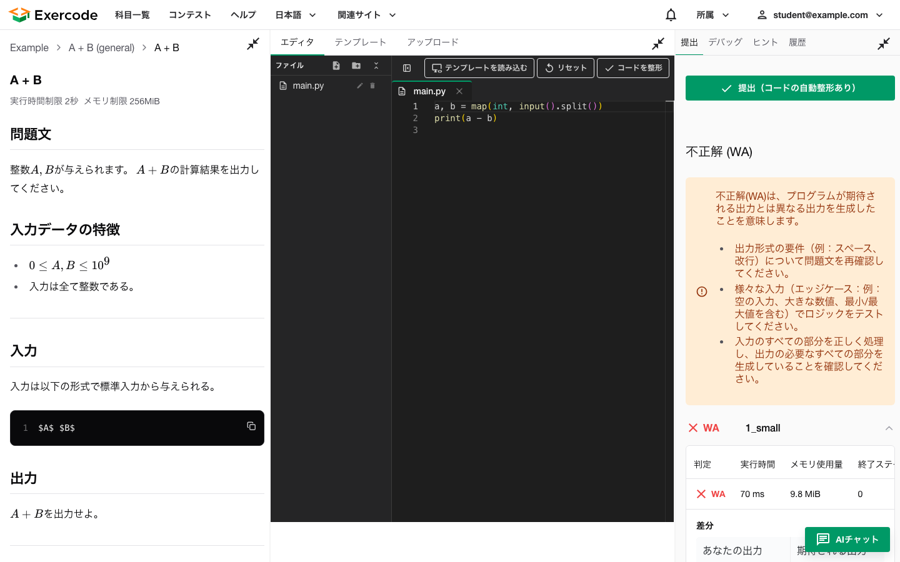
Task: Follow the A + B (general) breadcrumb link
Action: [x=101, y=47]
